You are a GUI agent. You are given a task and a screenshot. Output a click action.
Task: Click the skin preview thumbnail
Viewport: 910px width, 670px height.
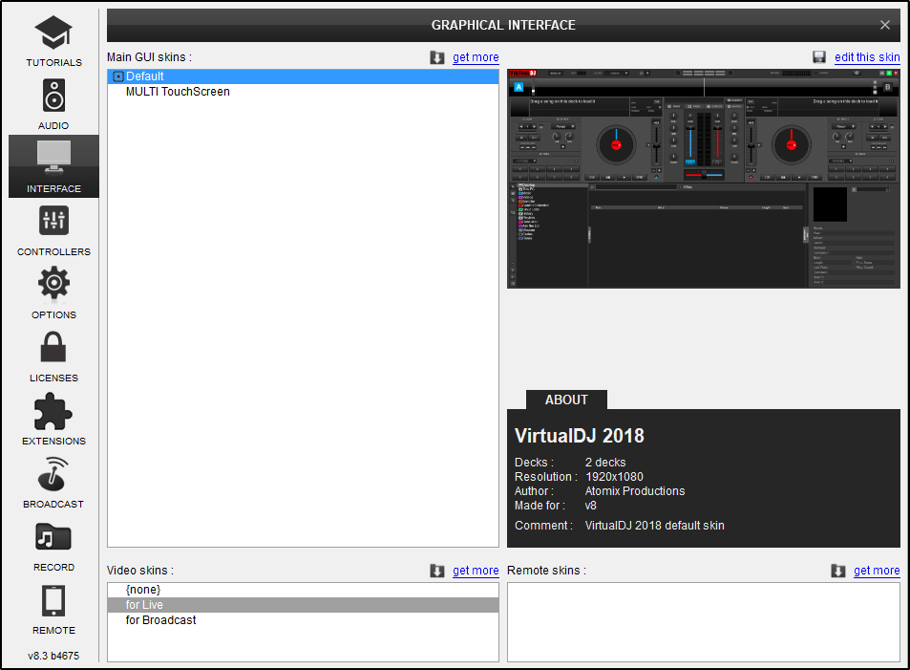point(704,179)
